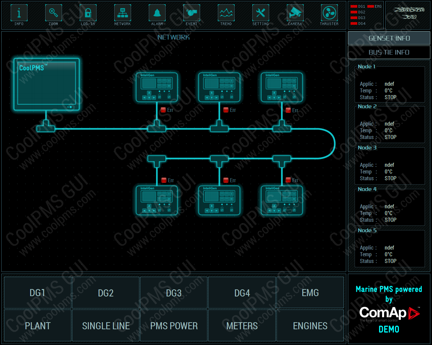432x345 pixels.
Task: Open the ENGINES page
Action: click(x=310, y=326)
